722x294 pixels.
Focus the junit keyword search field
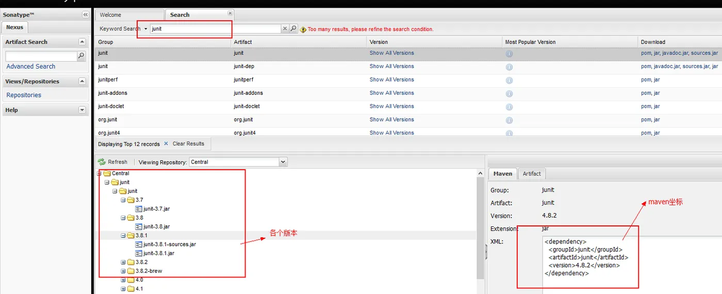(x=215, y=29)
